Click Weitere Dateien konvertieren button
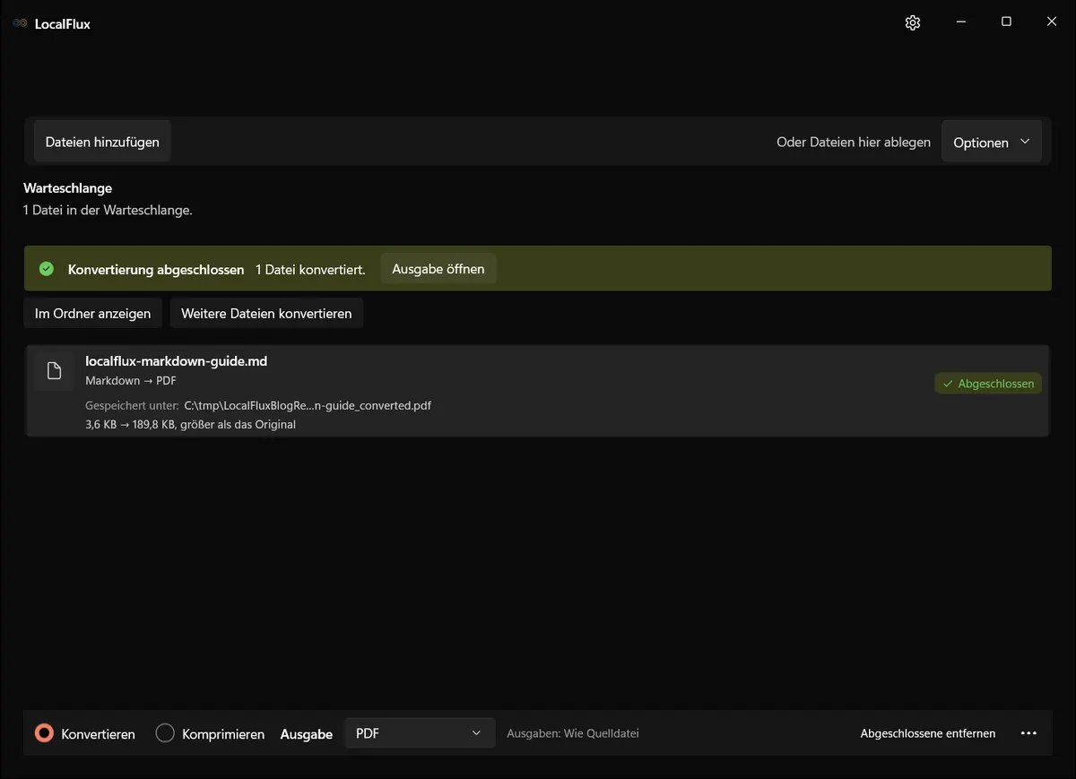This screenshot has width=1076, height=779. pos(266,314)
